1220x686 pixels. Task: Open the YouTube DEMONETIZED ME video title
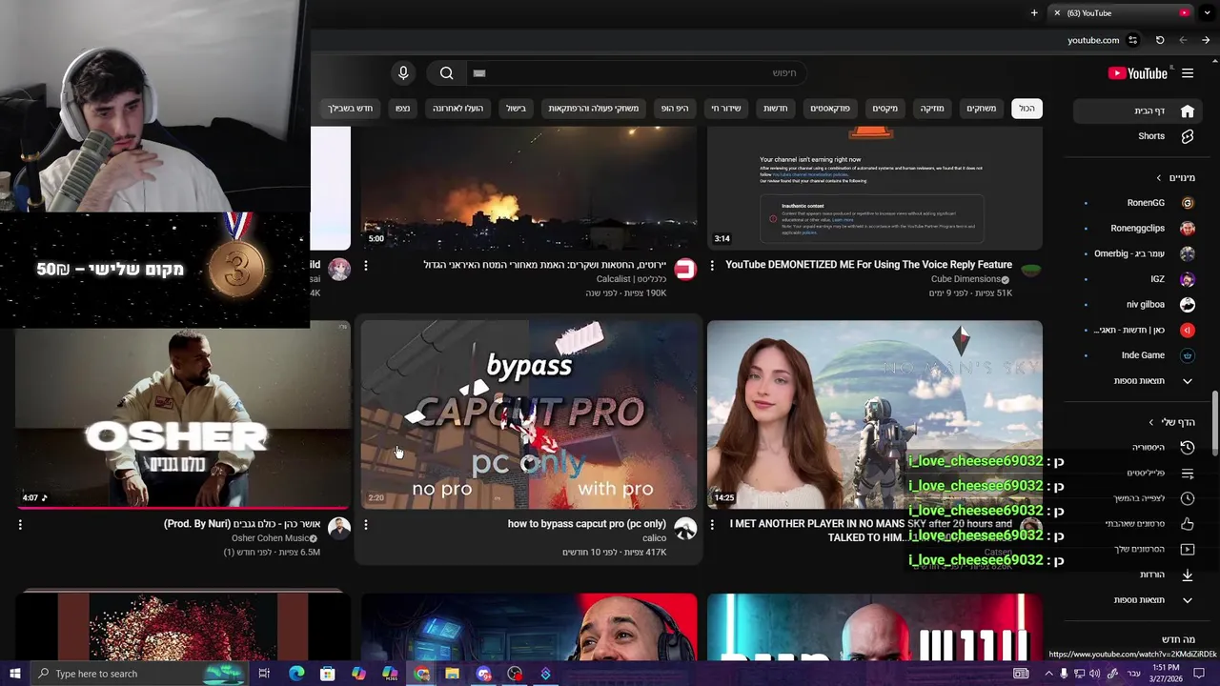868,265
